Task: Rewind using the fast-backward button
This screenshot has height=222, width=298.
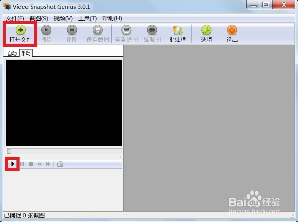Action: (39, 164)
